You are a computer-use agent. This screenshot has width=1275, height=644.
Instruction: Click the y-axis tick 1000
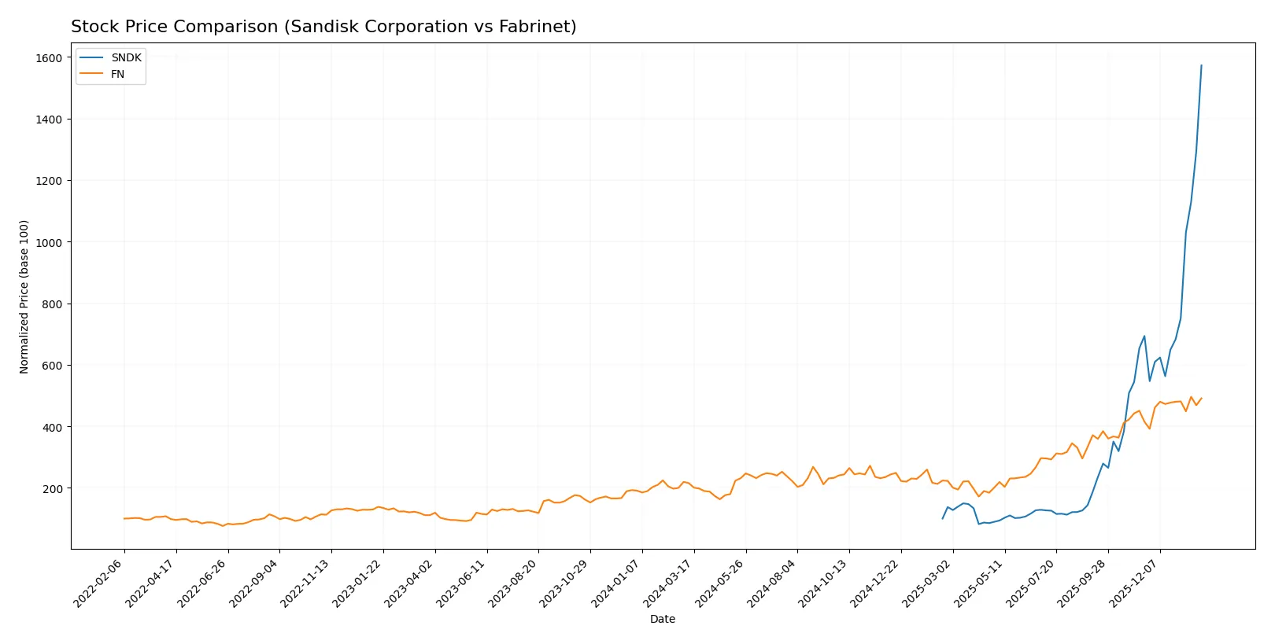[49, 242]
